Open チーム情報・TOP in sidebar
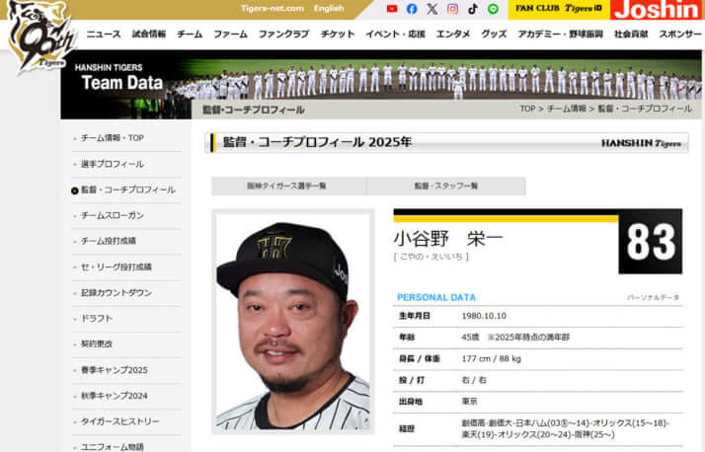705x452 pixels. [113, 138]
